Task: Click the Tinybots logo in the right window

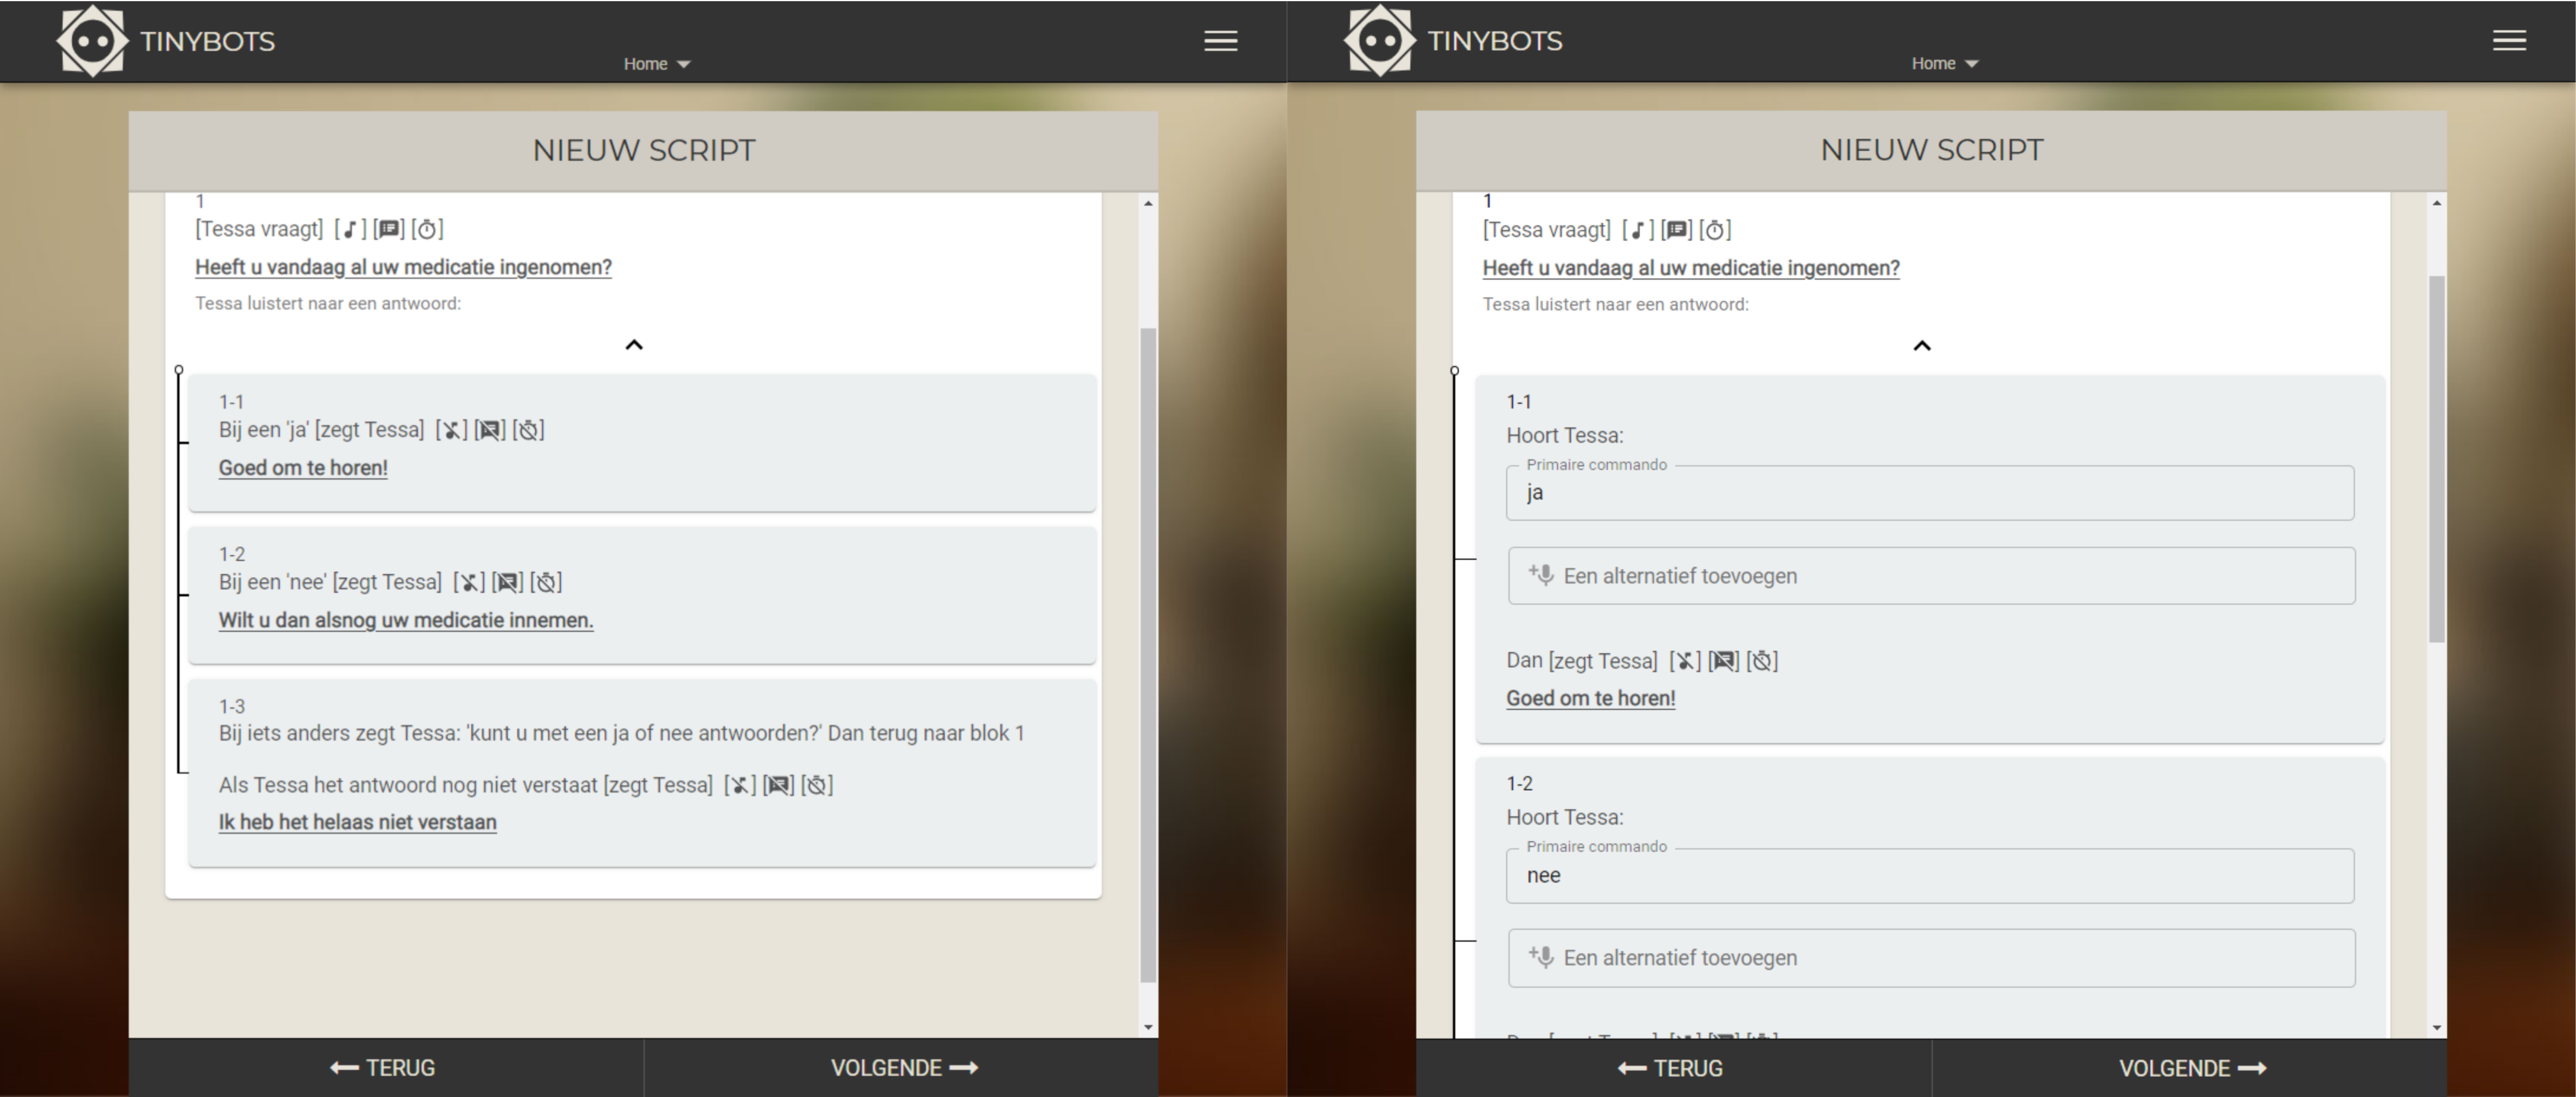Action: [x=1380, y=41]
